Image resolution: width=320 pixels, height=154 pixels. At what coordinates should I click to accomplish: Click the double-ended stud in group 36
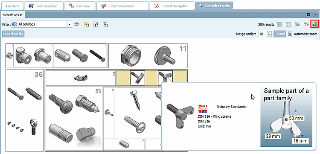[34, 93]
